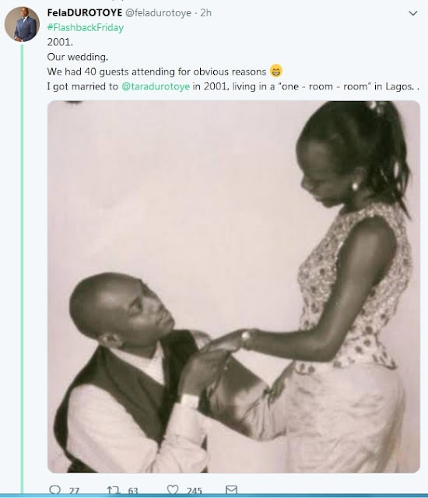The image size is (428, 498).
Task: Retweet this post using the retweet icon
Action: click(x=114, y=490)
